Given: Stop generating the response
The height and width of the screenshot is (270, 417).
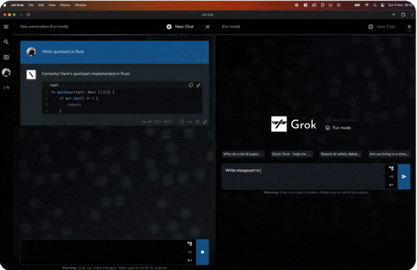Looking at the screenshot, I should [x=203, y=252].
